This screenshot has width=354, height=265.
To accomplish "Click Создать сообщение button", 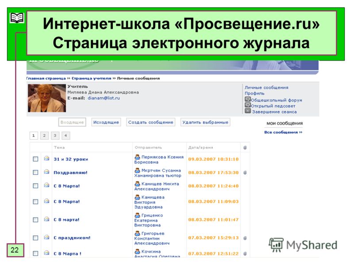I will click(150, 122).
